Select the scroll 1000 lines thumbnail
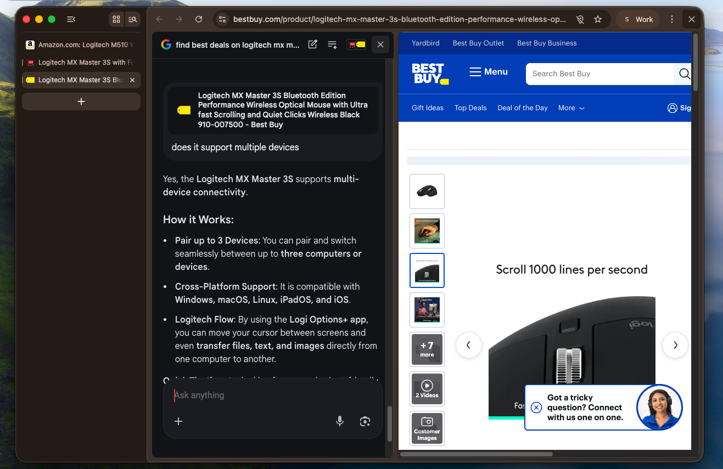The height and width of the screenshot is (469, 723). pyautogui.click(x=427, y=270)
